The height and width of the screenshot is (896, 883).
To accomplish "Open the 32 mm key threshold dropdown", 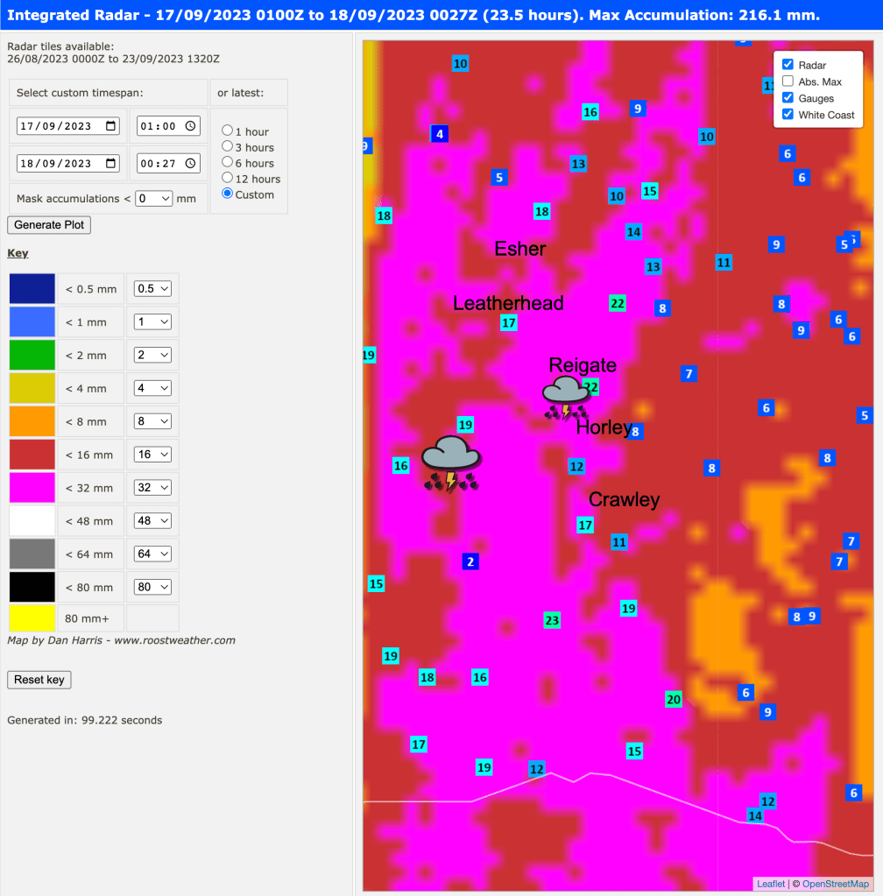I will tap(152, 488).
